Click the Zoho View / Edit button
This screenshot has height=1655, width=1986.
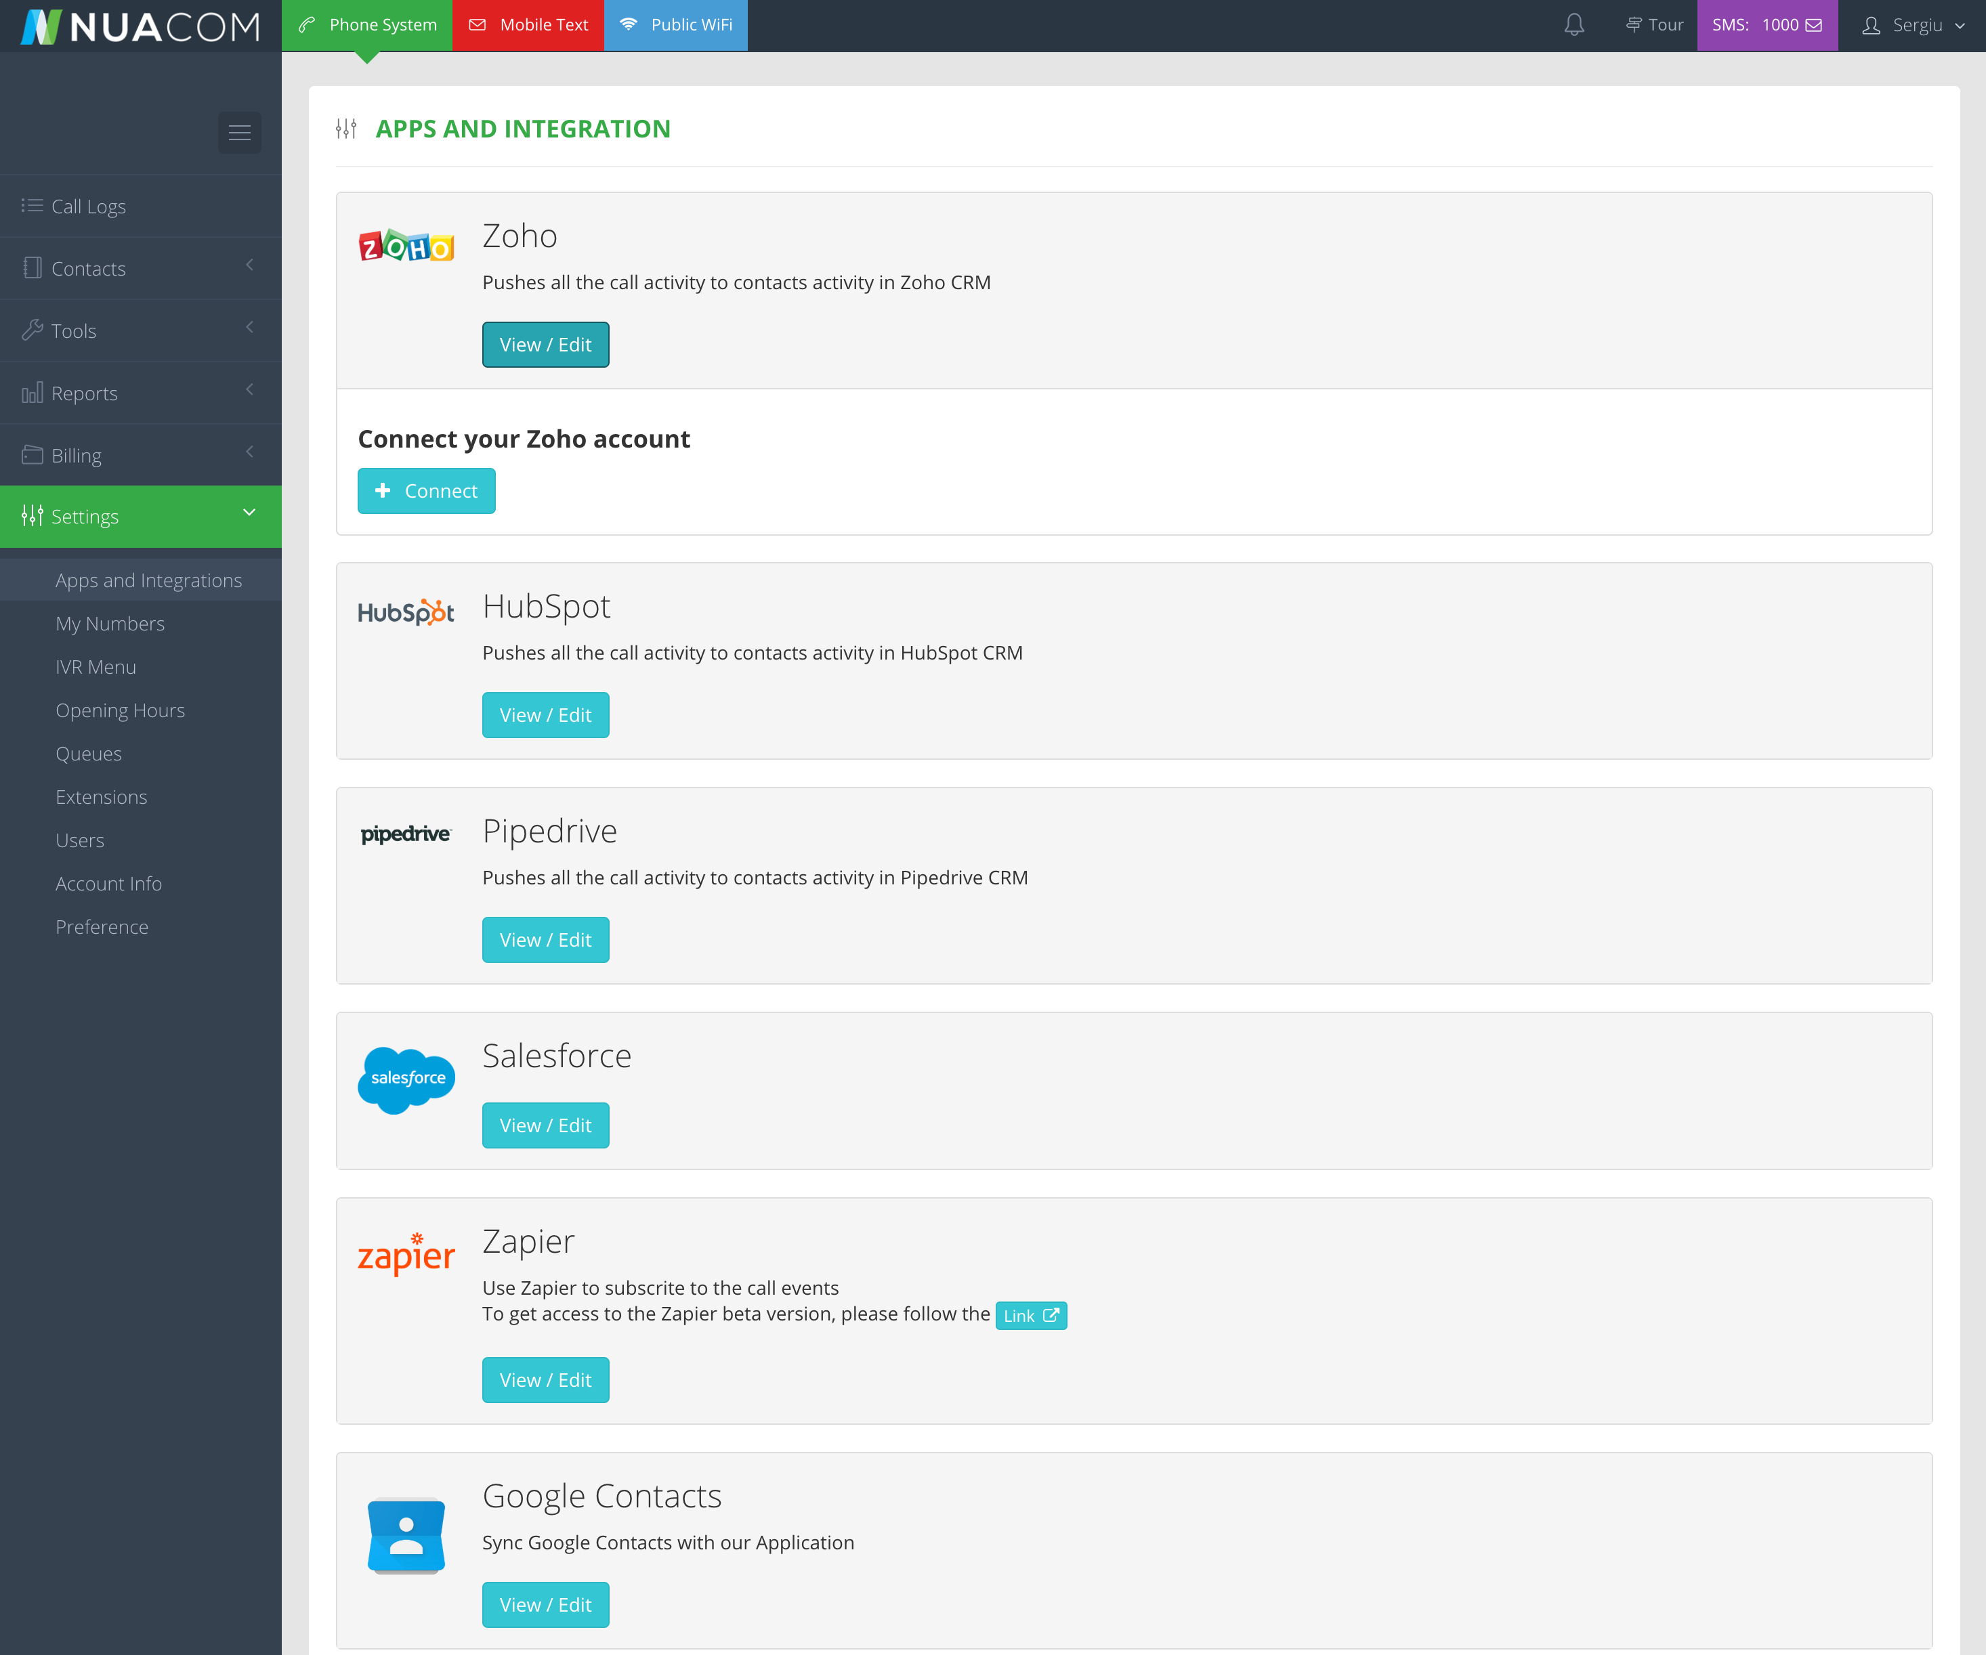pyautogui.click(x=546, y=345)
